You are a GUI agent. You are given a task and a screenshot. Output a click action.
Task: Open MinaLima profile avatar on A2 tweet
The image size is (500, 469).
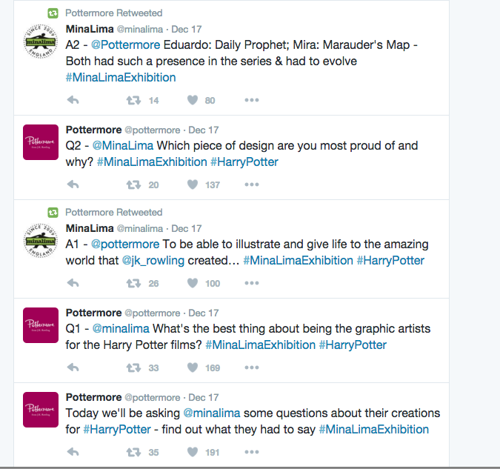pos(41,41)
